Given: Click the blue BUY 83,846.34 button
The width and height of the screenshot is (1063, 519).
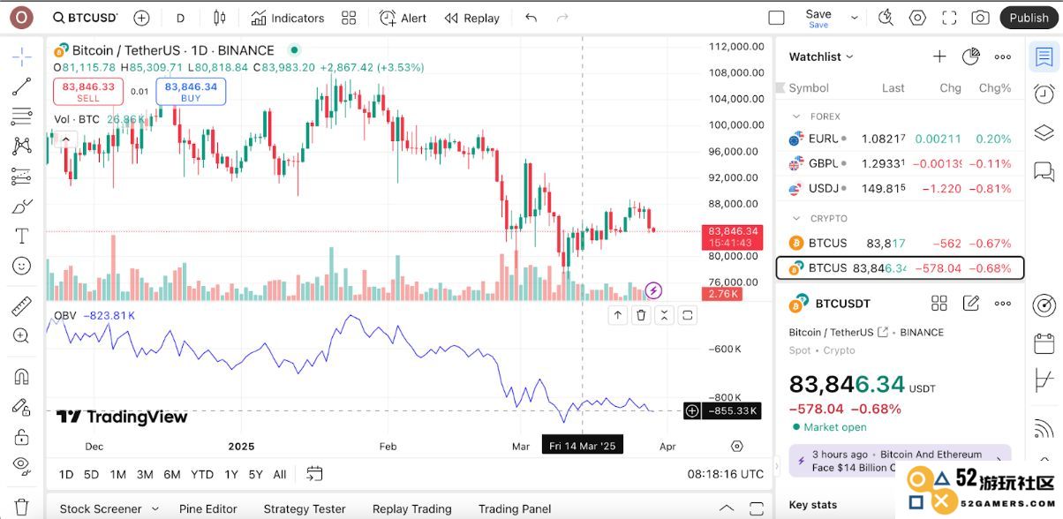Looking at the screenshot, I should point(191,92).
